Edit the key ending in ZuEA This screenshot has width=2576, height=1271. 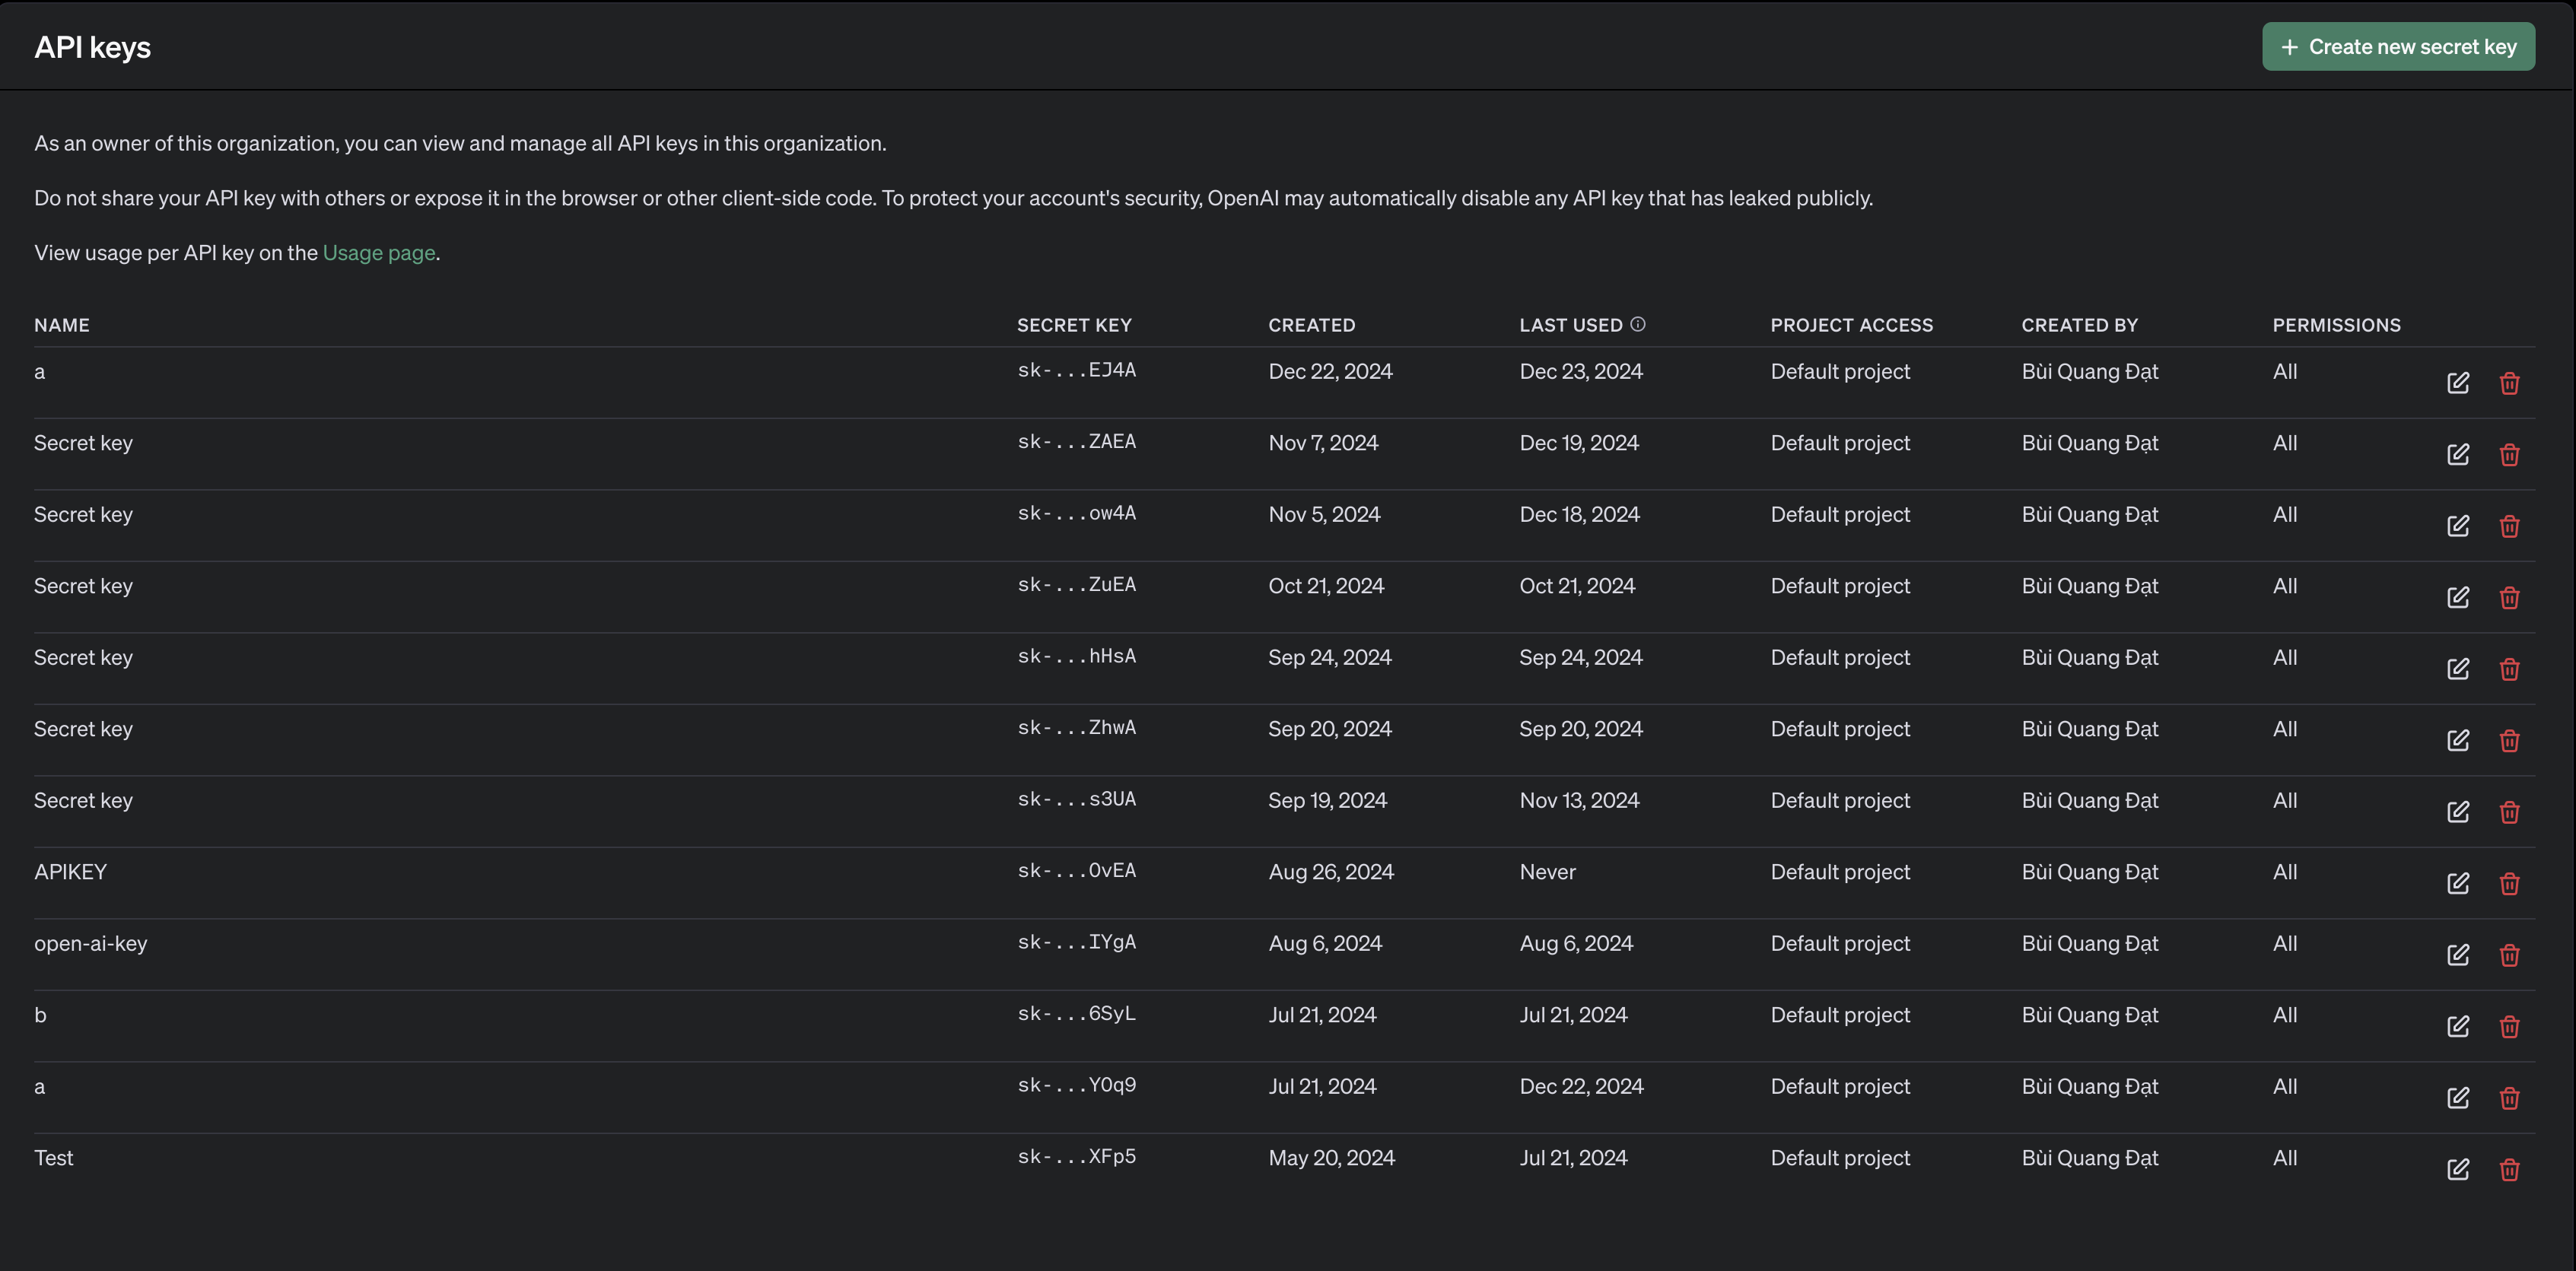point(2458,597)
